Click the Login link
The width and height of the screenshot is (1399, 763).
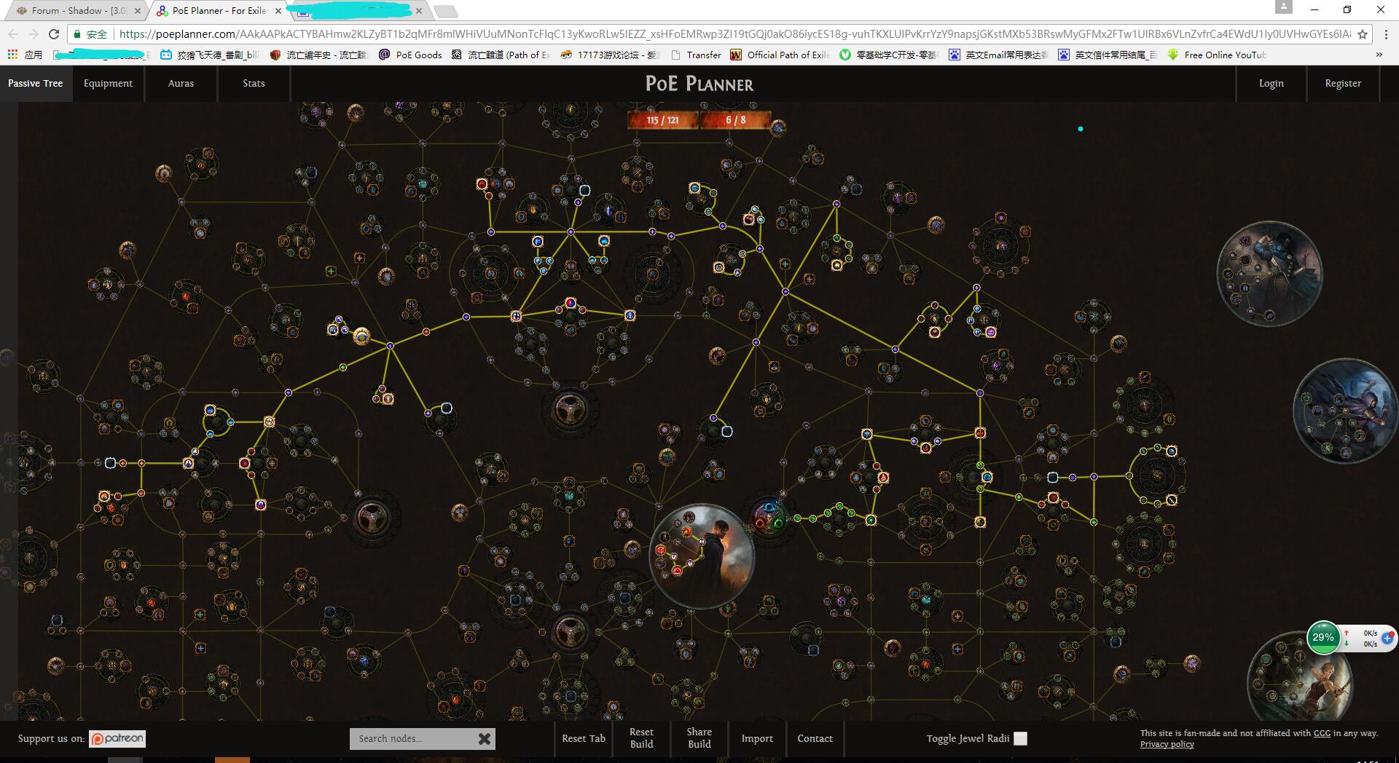[1271, 83]
